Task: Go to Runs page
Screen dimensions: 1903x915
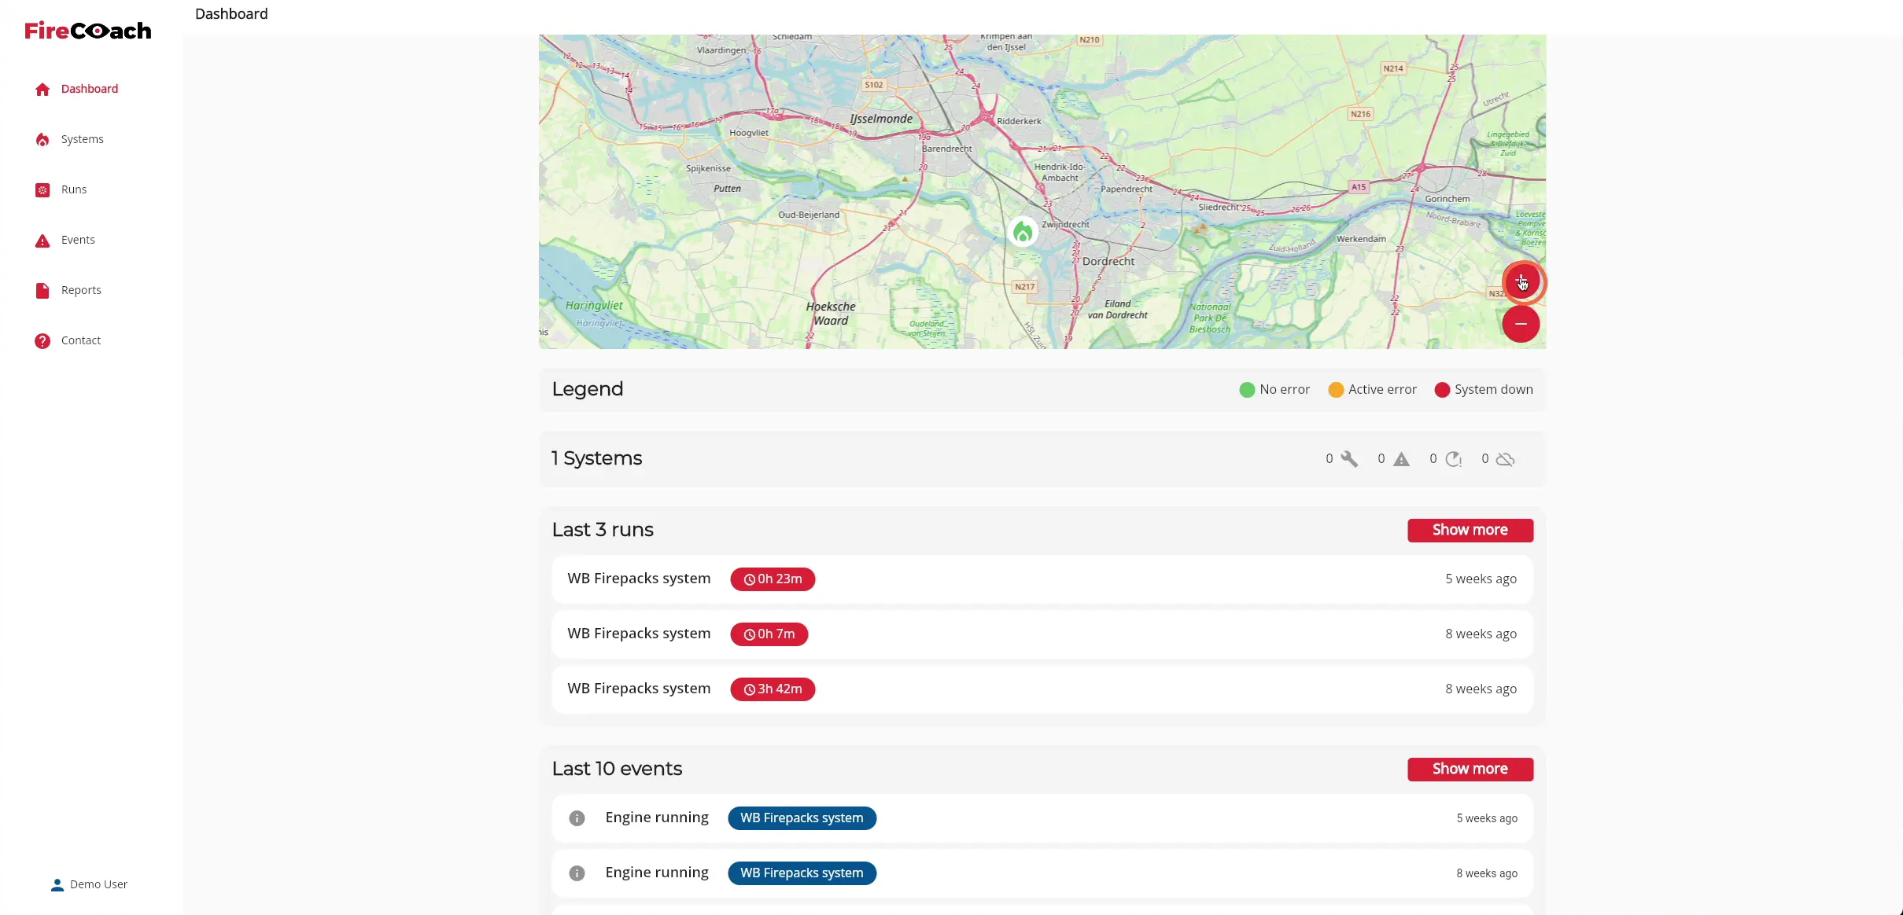Action: pos(74,189)
